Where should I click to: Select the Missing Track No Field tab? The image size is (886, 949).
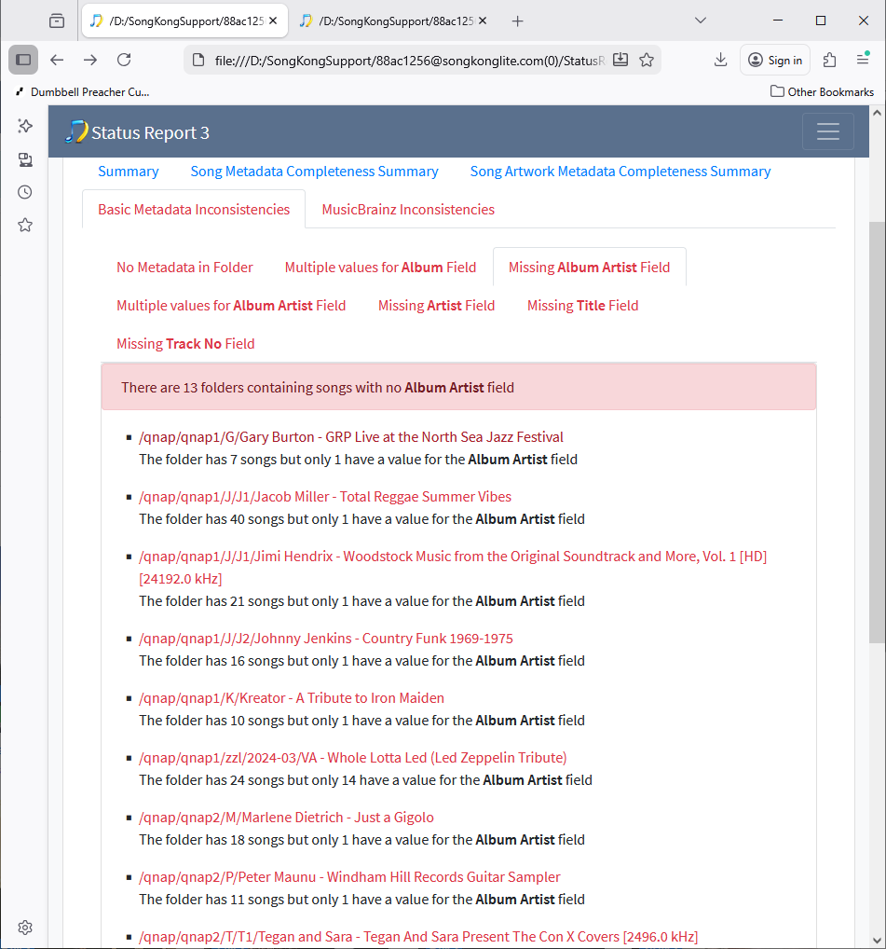coord(185,344)
